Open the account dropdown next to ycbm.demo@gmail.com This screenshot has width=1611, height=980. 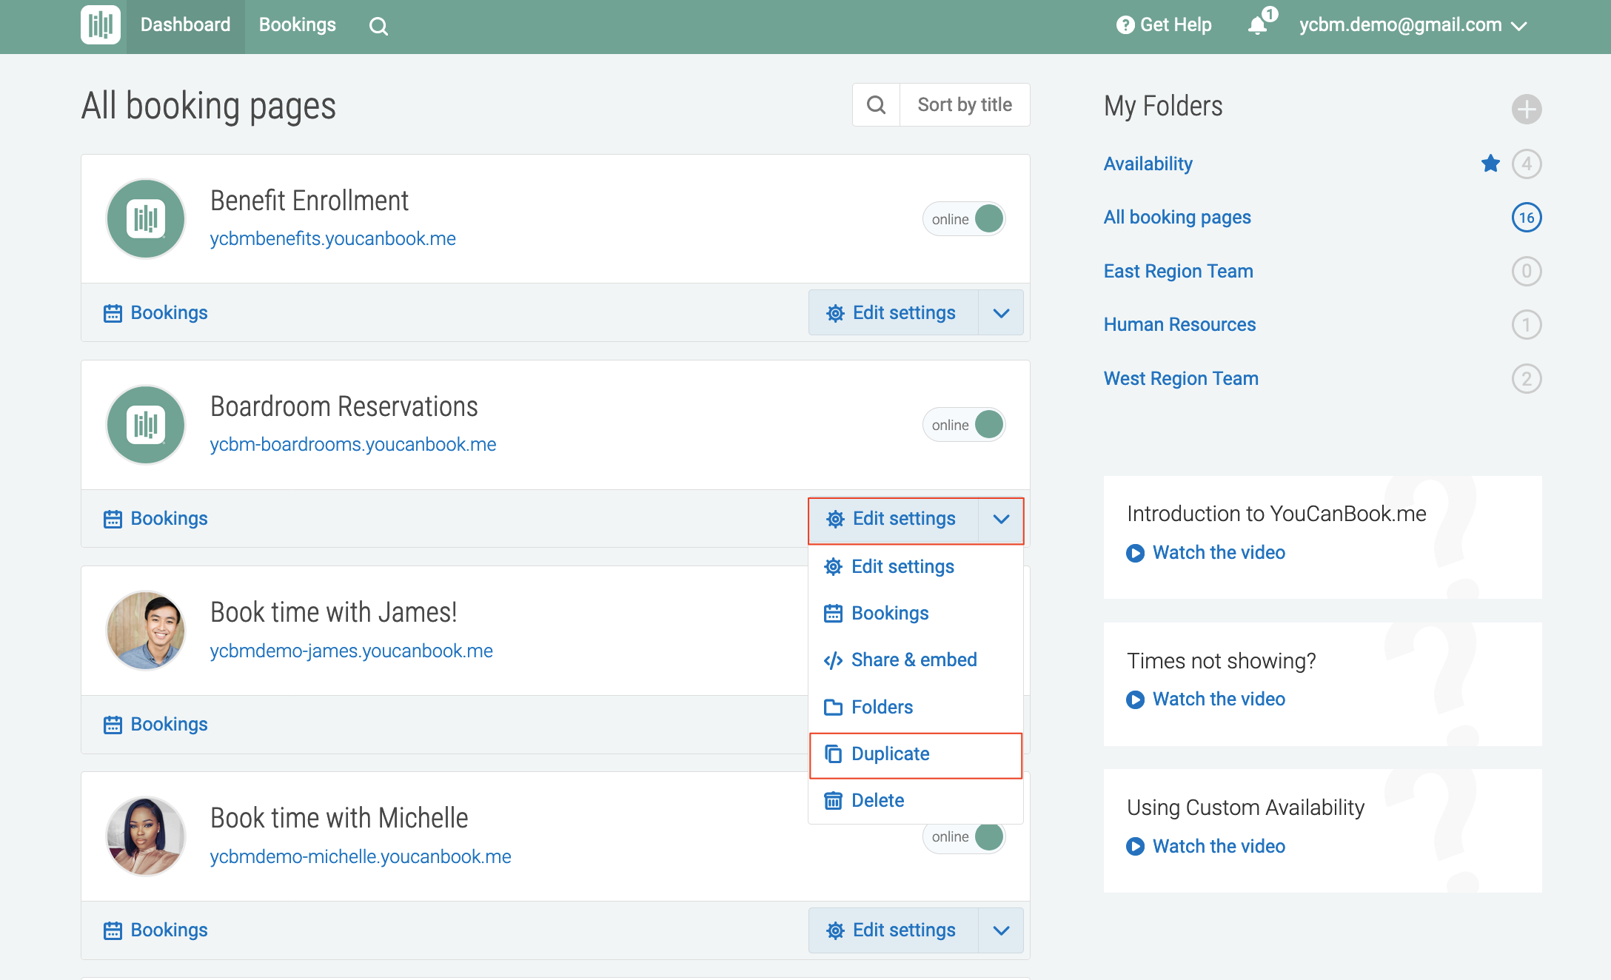pyautogui.click(x=1521, y=25)
